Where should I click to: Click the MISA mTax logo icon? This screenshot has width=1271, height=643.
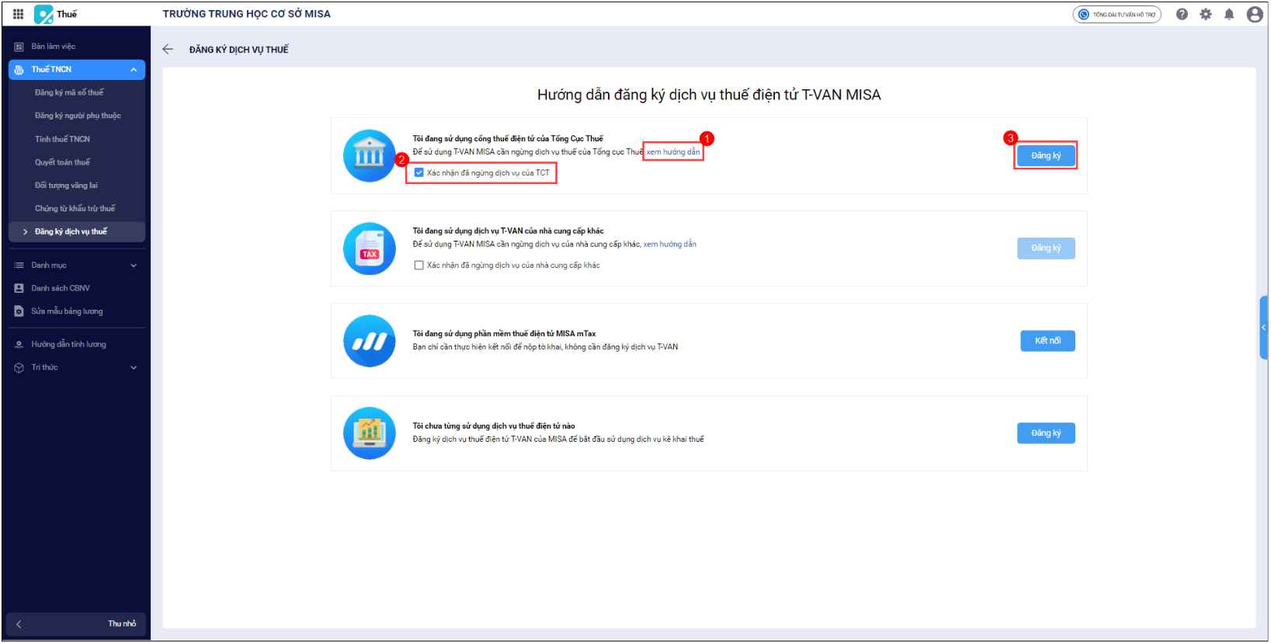click(x=370, y=341)
